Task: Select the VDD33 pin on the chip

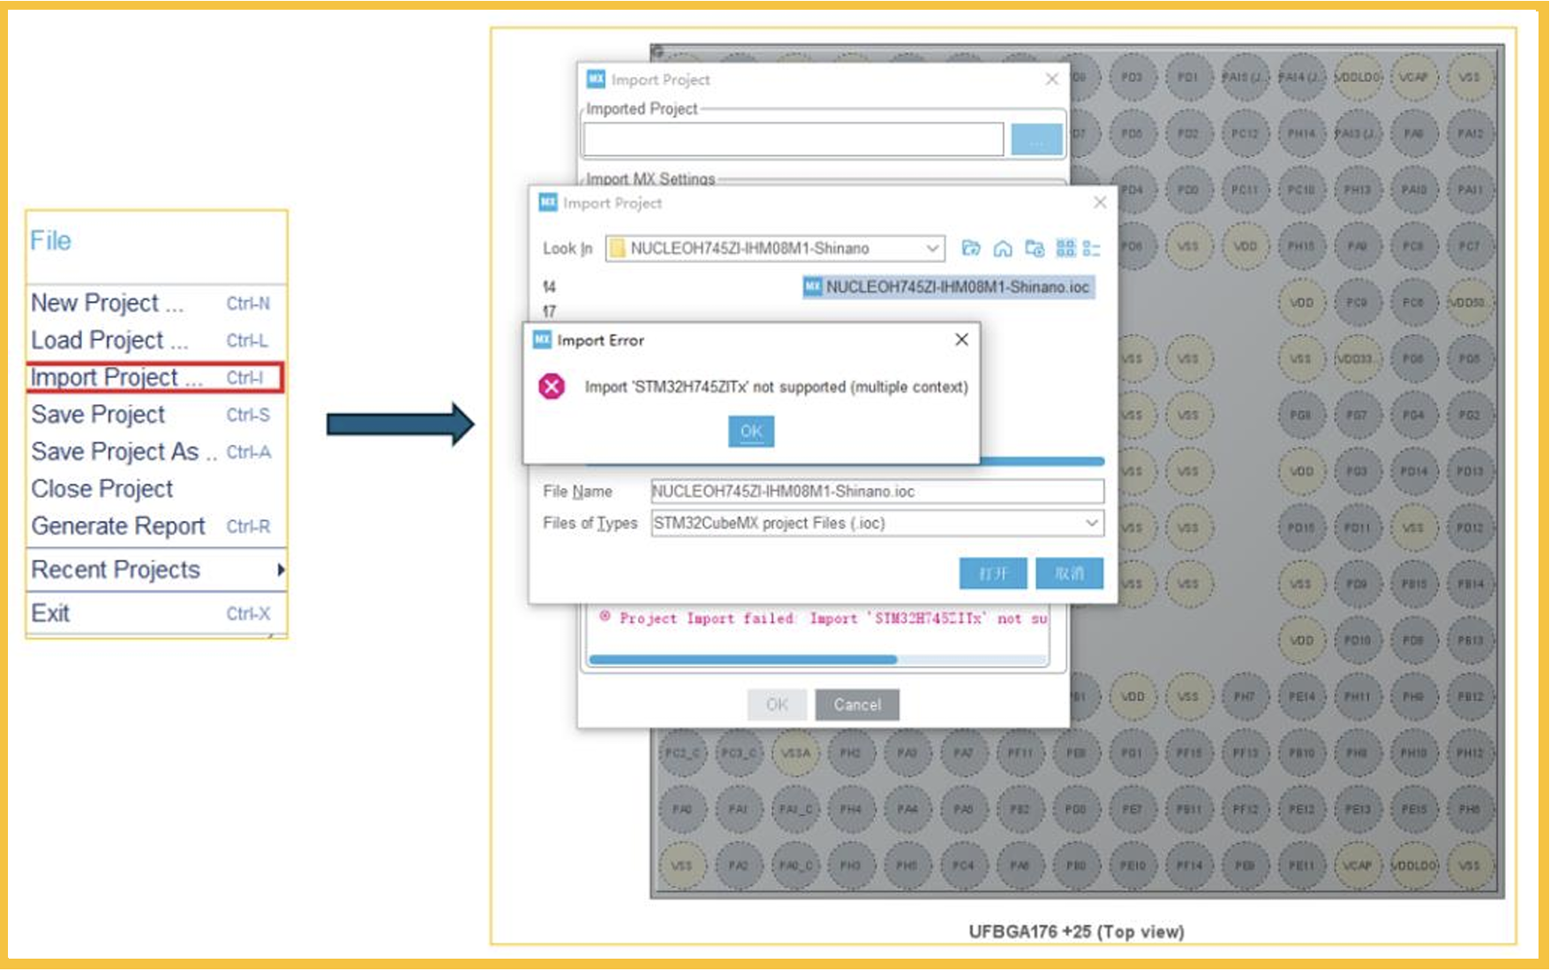Action: [1357, 358]
